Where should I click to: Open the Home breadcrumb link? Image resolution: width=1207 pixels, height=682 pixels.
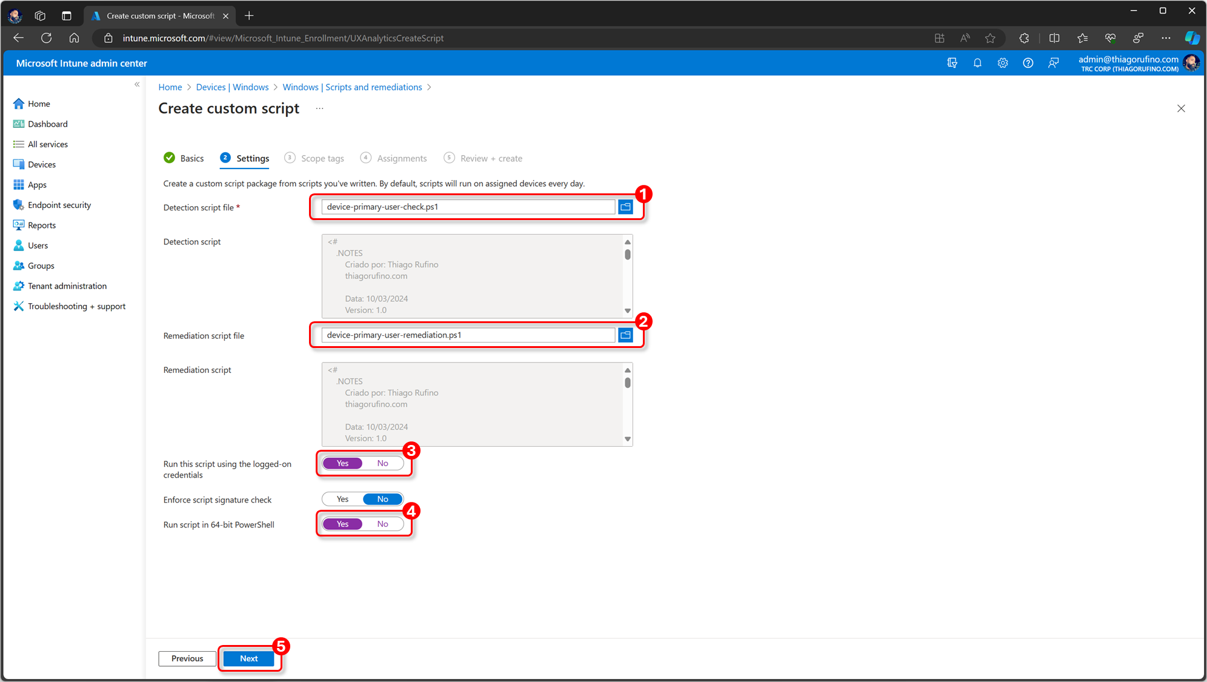tap(170, 87)
